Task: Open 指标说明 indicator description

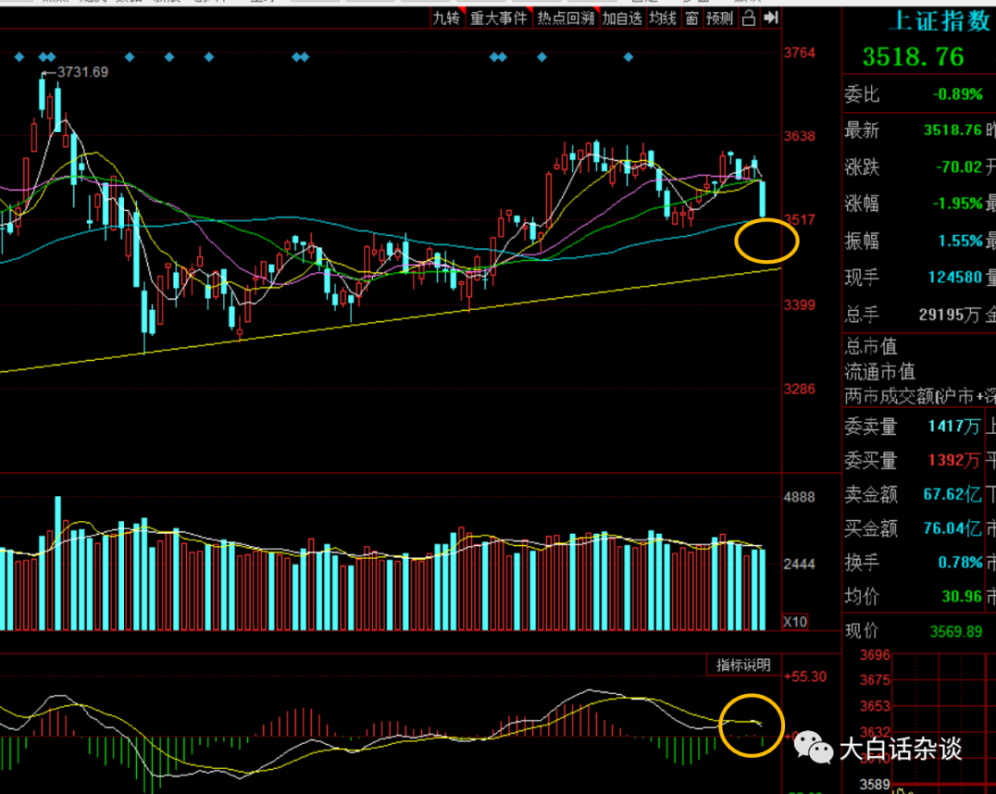Action: tap(744, 664)
